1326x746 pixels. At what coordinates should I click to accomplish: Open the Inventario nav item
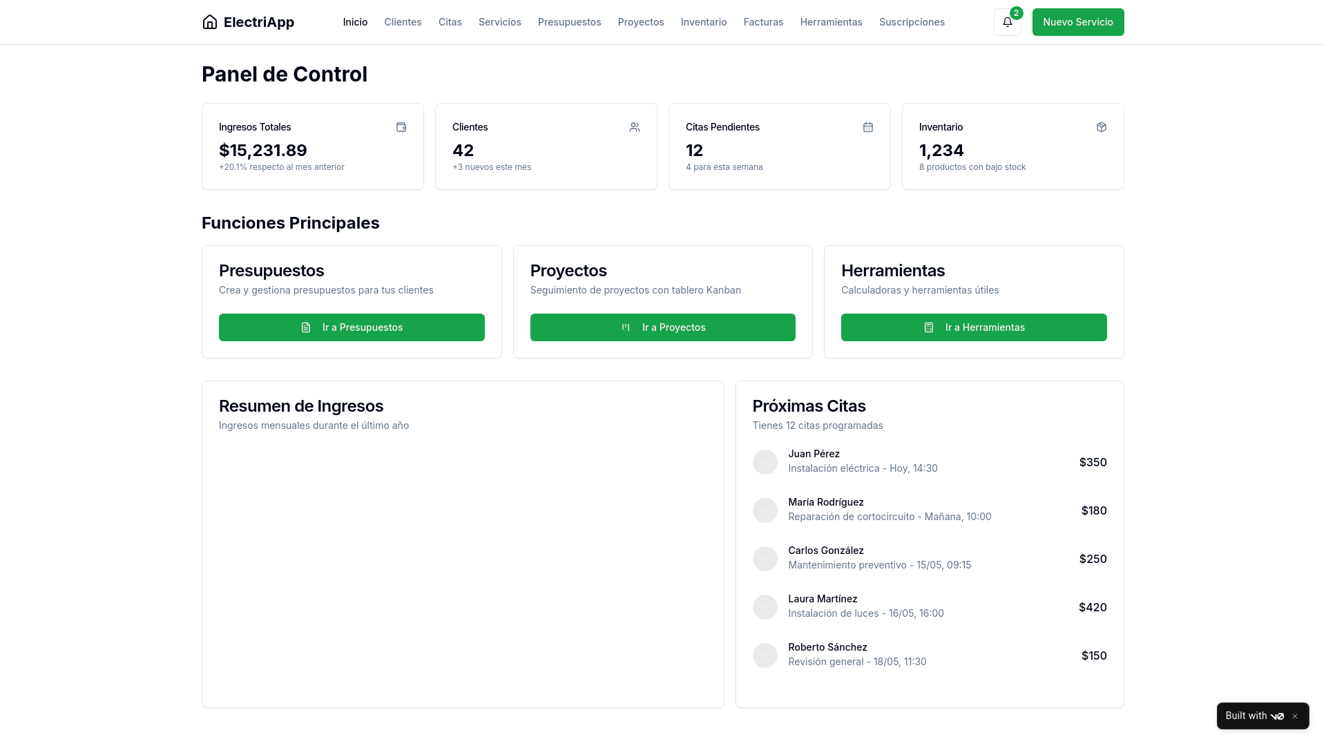point(704,22)
